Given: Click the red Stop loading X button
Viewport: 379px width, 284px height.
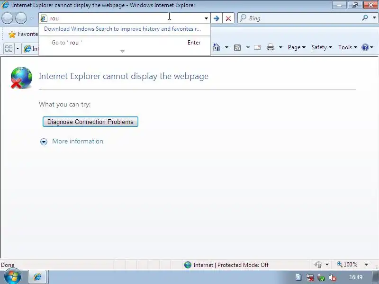Looking at the screenshot, I should 228,18.
